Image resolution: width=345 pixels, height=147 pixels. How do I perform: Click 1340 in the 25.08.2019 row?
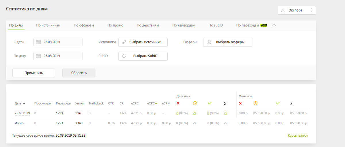coord(79,113)
